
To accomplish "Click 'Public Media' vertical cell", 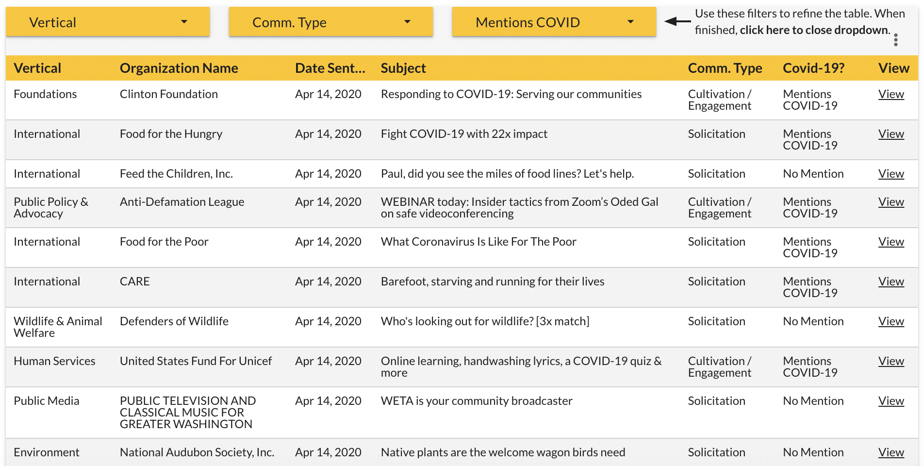I will click(46, 401).
